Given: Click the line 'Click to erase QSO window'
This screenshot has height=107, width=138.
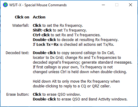Looking at the screenshot, I should [57, 95].
